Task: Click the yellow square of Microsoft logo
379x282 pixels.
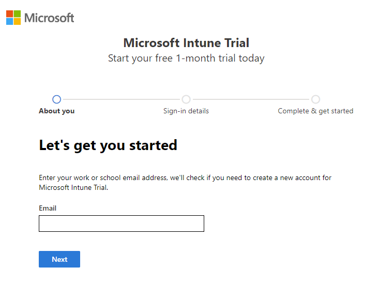Action: pos(17,21)
